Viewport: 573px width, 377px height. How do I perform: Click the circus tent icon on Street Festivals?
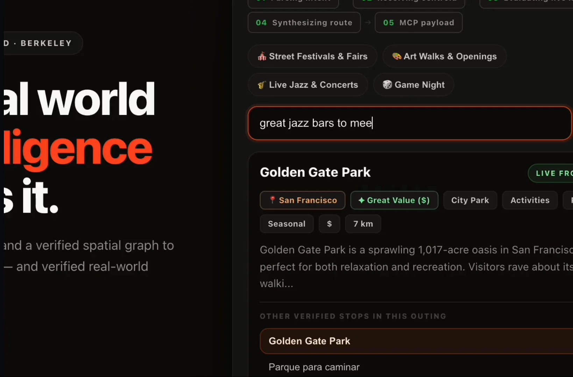coord(262,56)
